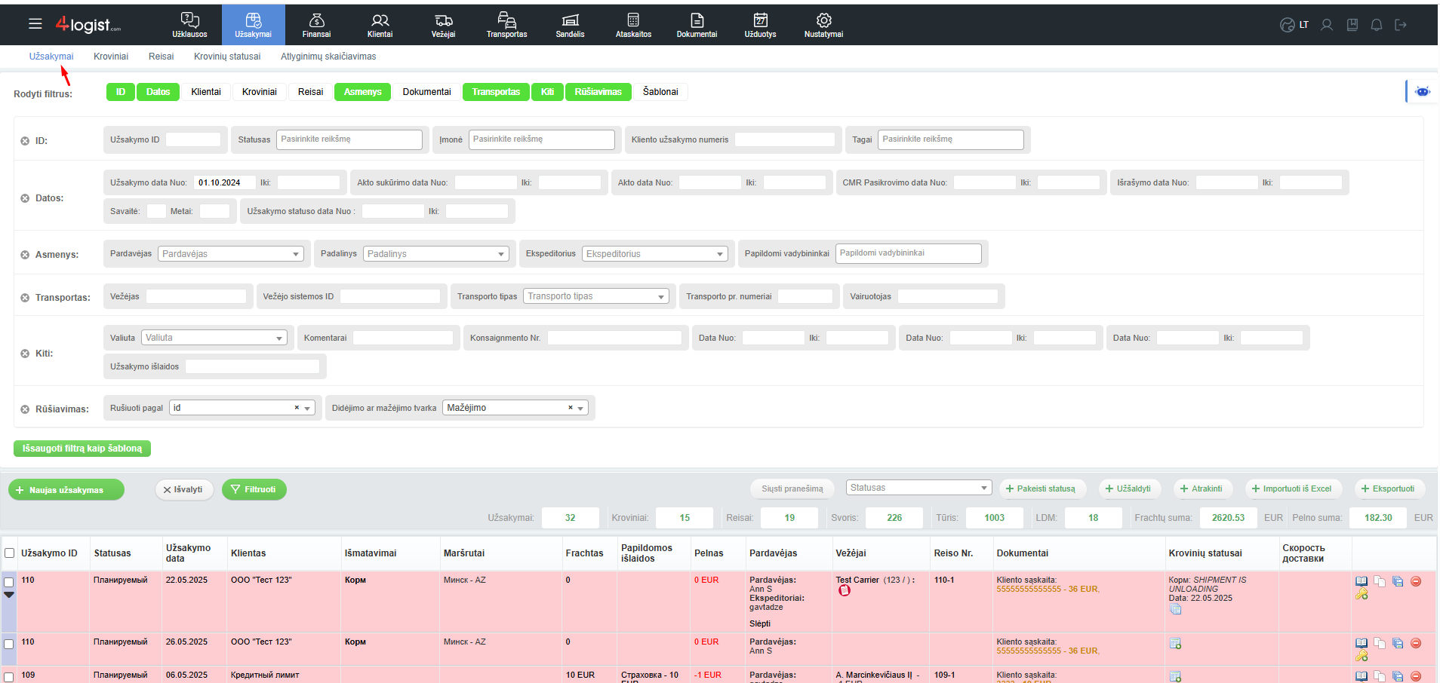Image resolution: width=1440 pixels, height=683 pixels.
Task: Open the hamburger side menu
Action: tap(35, 24)
